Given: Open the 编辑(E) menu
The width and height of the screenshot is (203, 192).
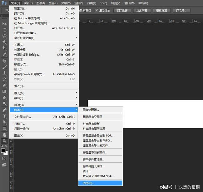Looking at the screenshot, I should pos(28,3).
